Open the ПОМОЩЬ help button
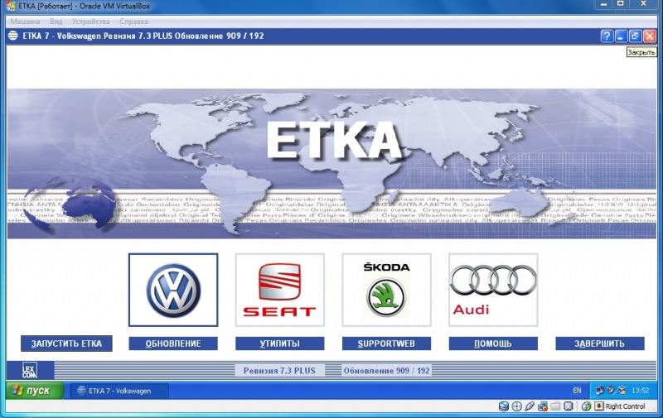Viewport: 663px width, 418px height. click(493, 344)
